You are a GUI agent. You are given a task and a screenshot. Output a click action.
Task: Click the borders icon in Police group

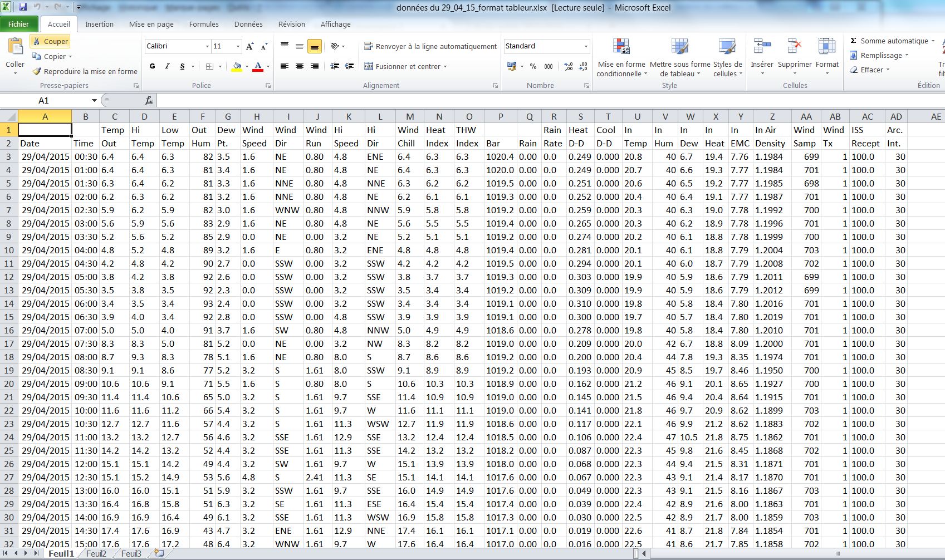pyautogui.click(x=209, y=66)
